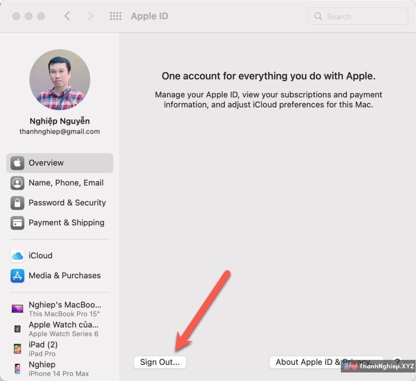The image size is (416, 381).
Task: Open Name, Phone, Email section
Action: coord(60,183)
